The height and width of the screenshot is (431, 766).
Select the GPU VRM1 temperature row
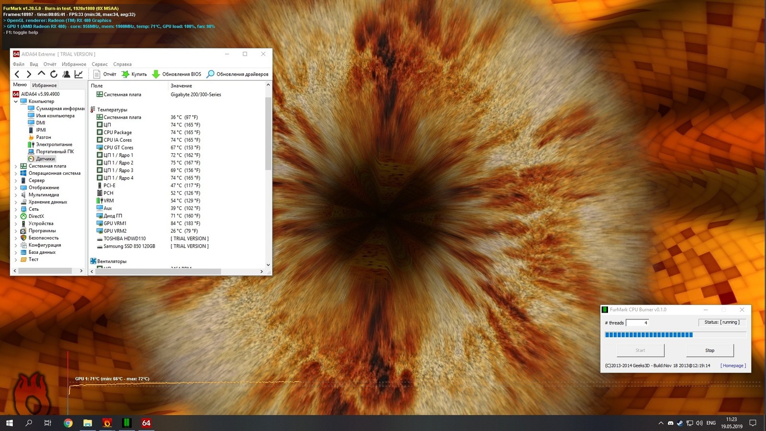pos(177,224)
